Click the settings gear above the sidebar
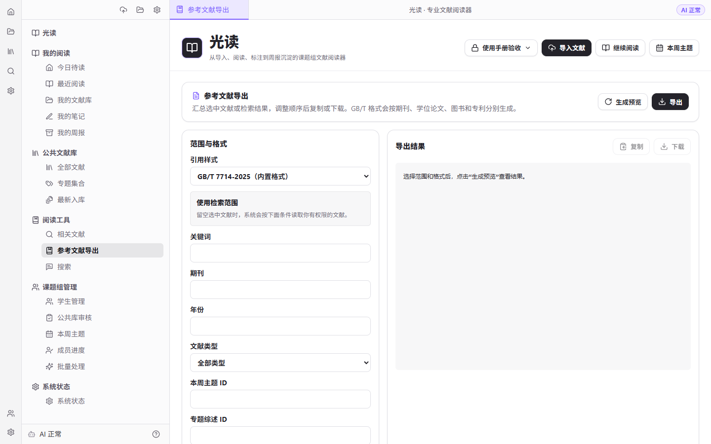 click(157, 10)
